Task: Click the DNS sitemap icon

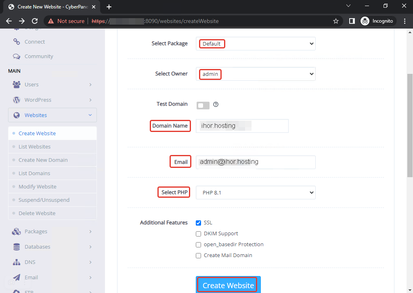Action: pos(17,262)
